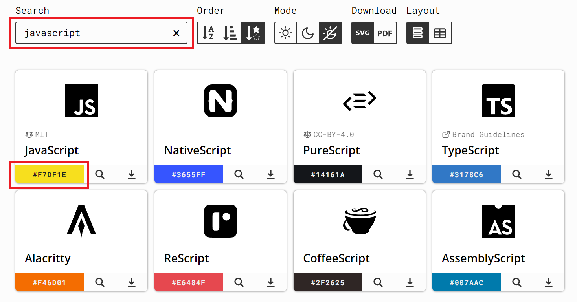Select system auto color mode

point(330,33)
